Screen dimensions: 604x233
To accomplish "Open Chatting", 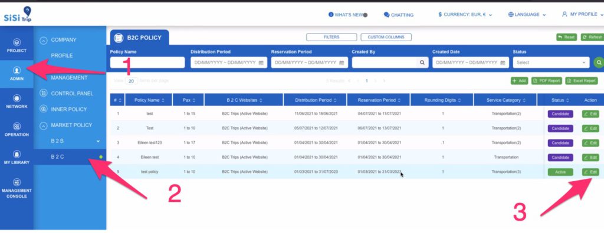I will pyautogui.click(x=398, y=15).
